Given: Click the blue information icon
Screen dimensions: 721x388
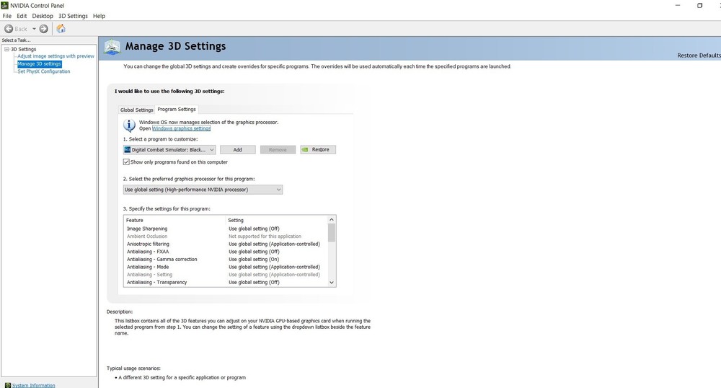Looking at the screenshot, I should point(129,125).
